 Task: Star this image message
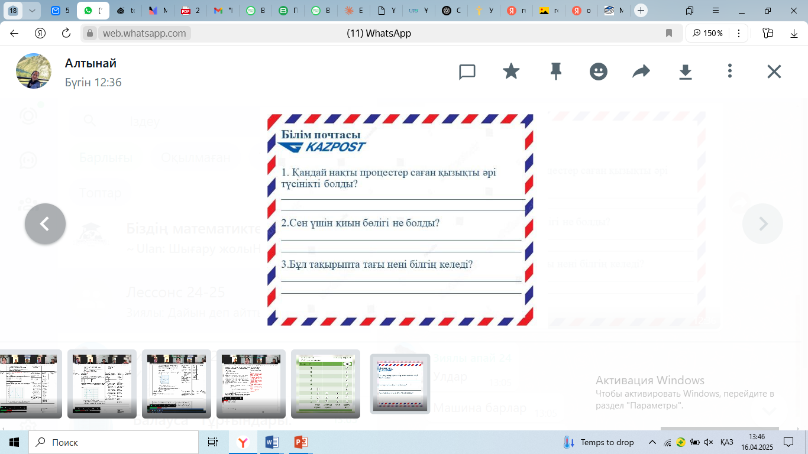511,72
